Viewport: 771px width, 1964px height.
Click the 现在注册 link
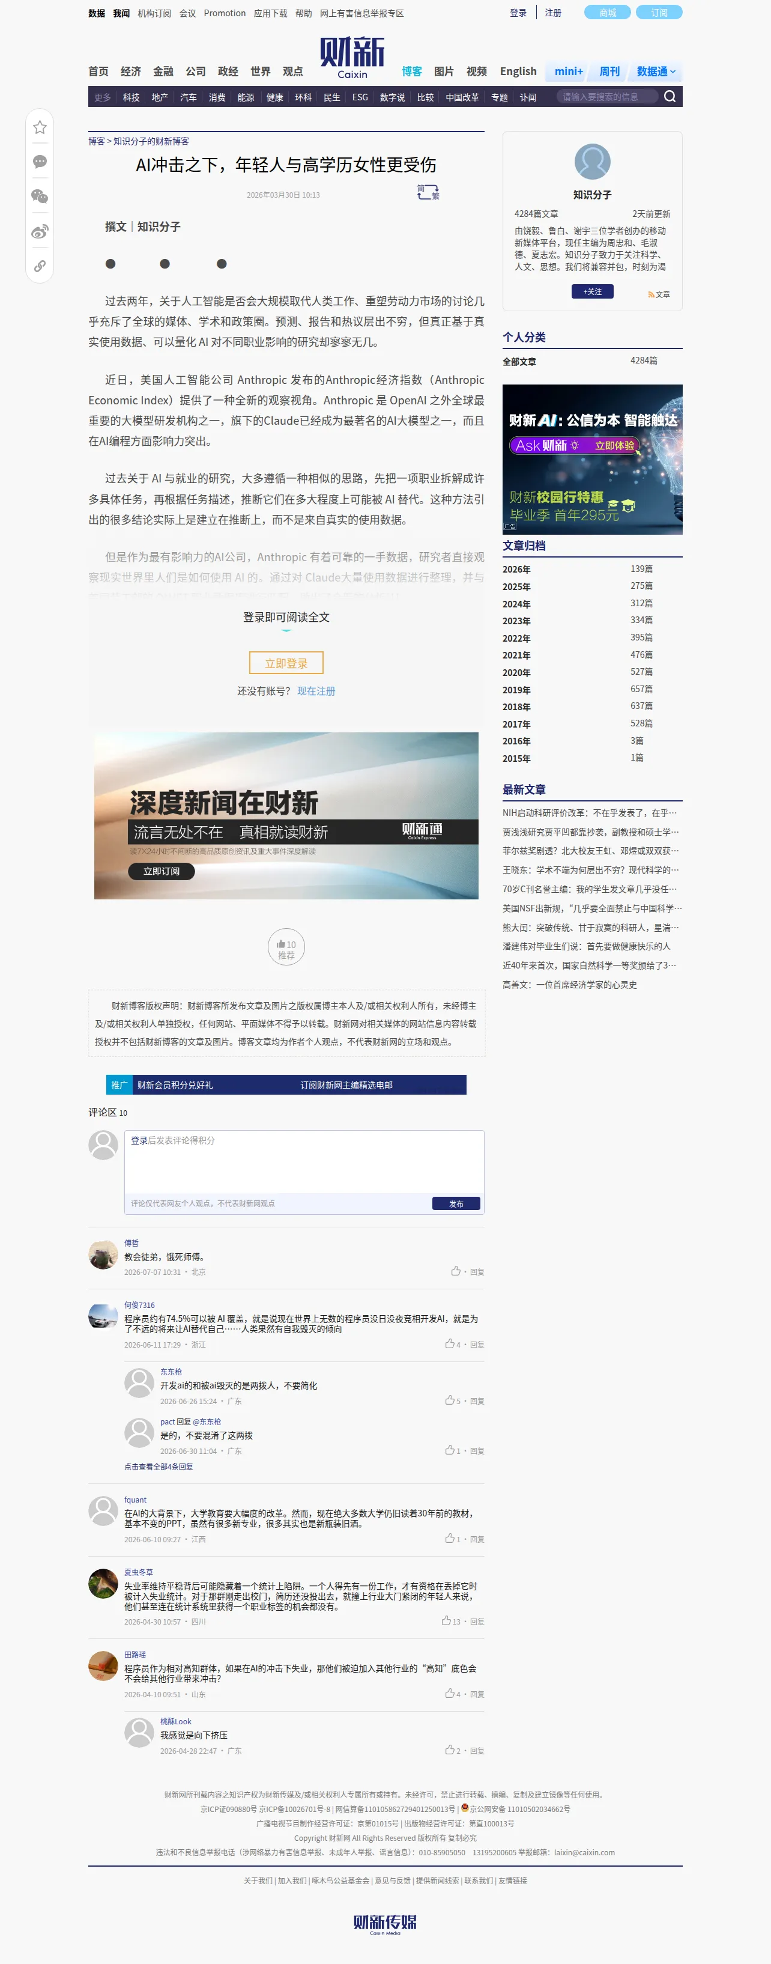[x=316, y=691]
